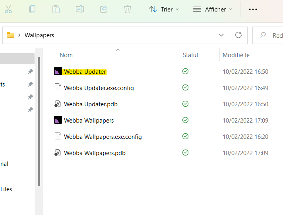Open the navigation item ending in nal
Screen dimensions: 283x215
[4, 164]
